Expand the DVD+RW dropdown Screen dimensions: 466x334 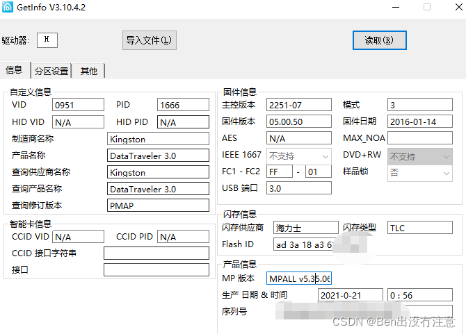pyautogui.click(x=420, y=156)
